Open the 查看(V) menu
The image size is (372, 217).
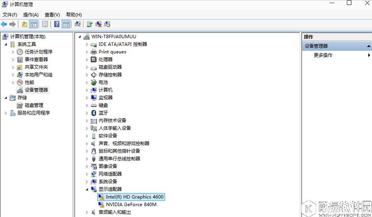pos(52,15)
